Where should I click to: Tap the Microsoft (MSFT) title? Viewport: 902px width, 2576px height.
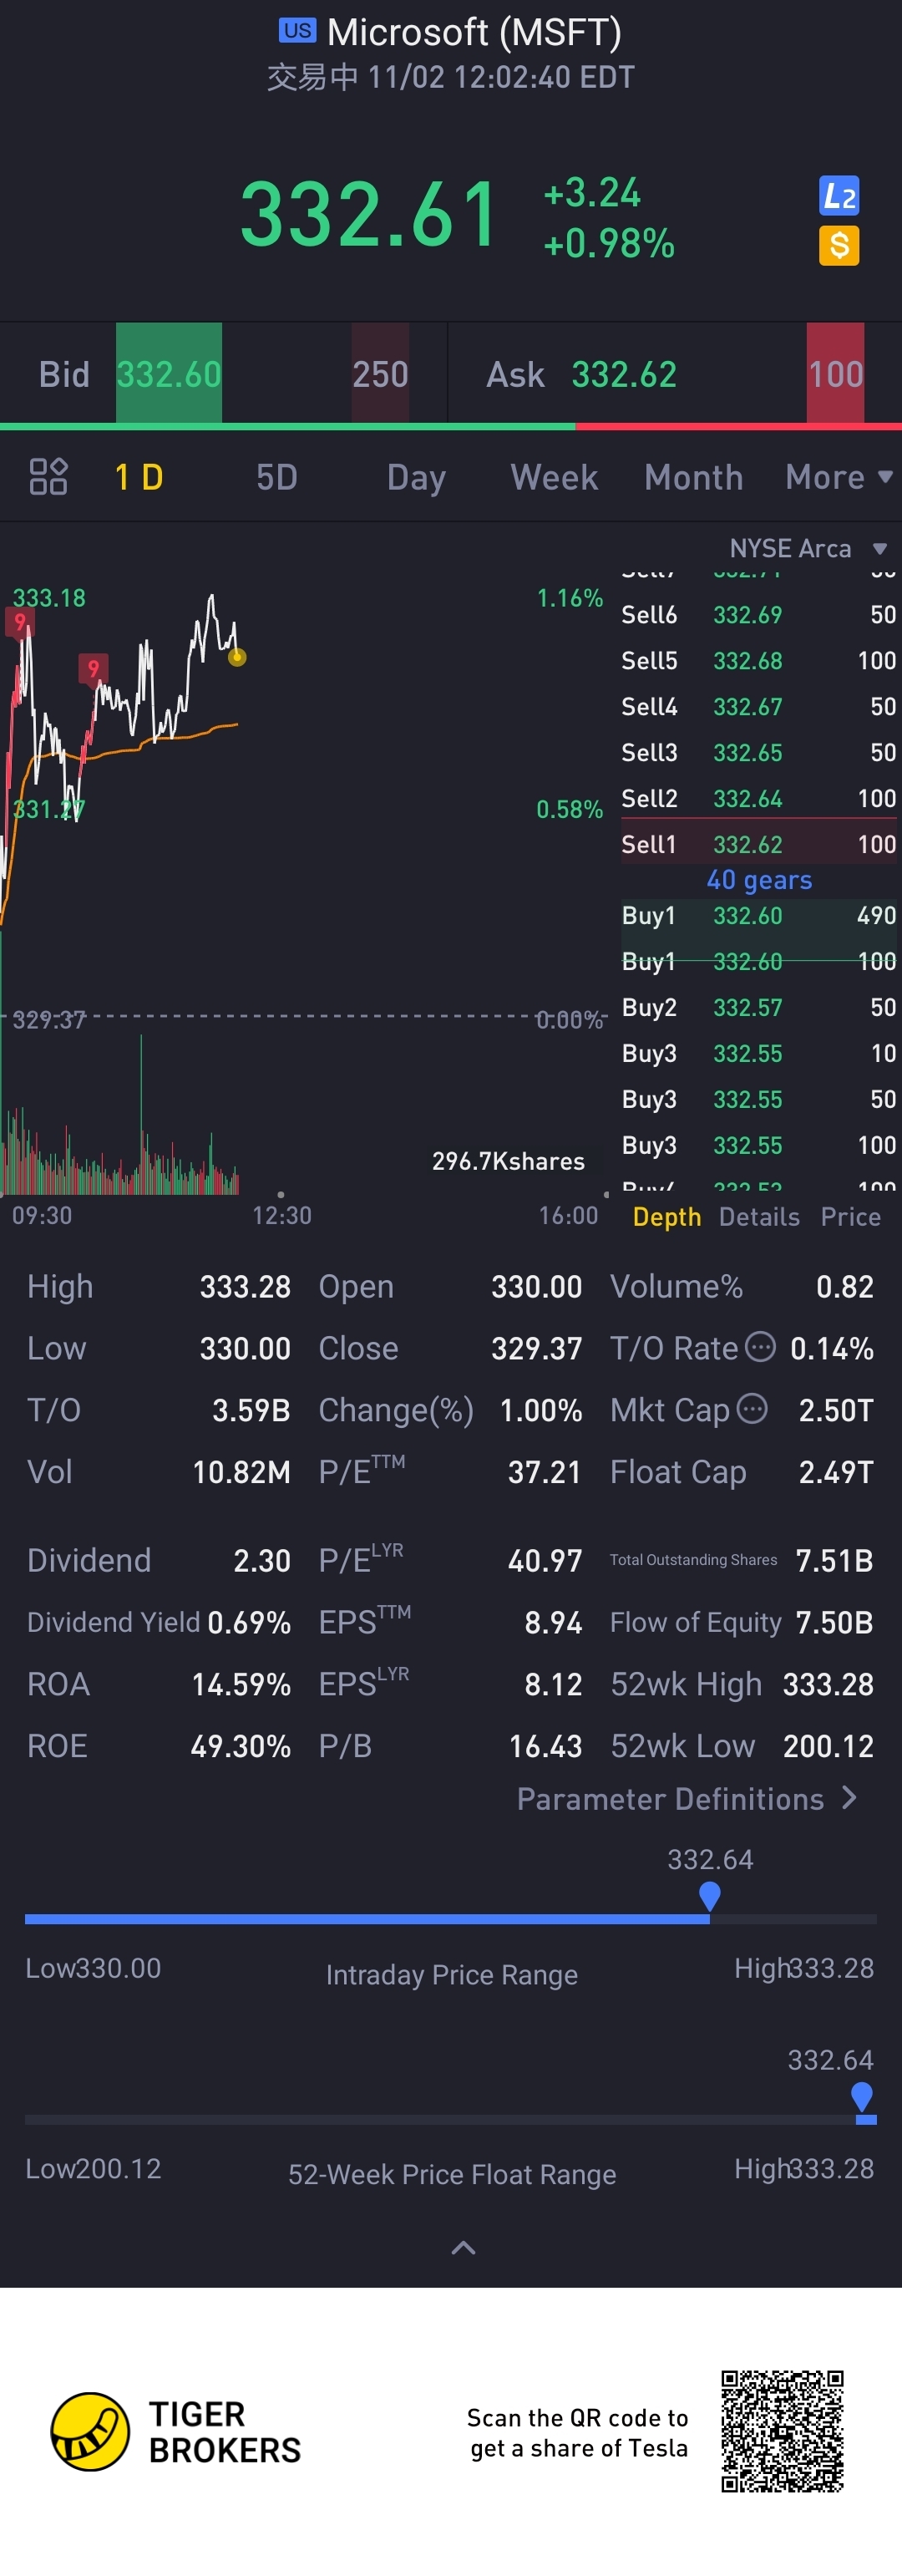[x=474, y=32]
